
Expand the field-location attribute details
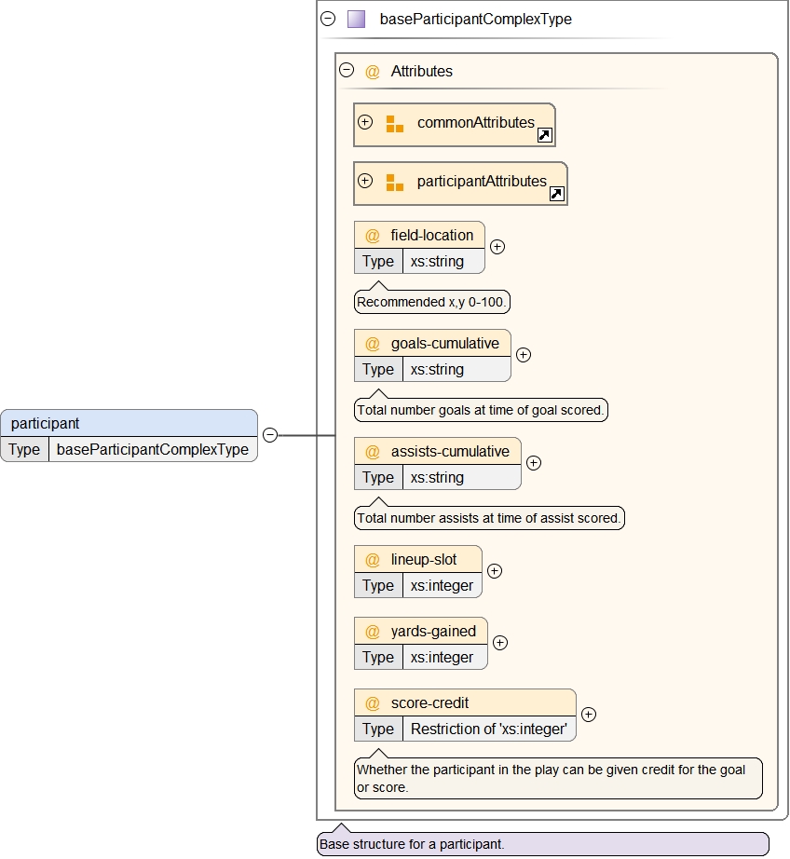pos(497,247)
